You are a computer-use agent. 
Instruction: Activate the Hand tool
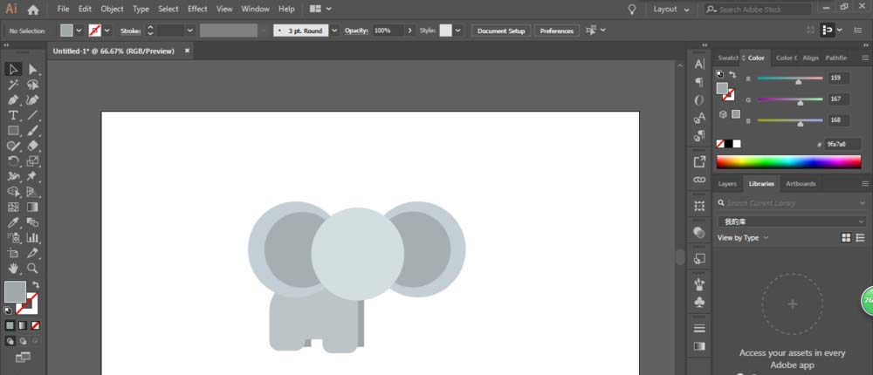pyautogui.click(x=13, y=269)
